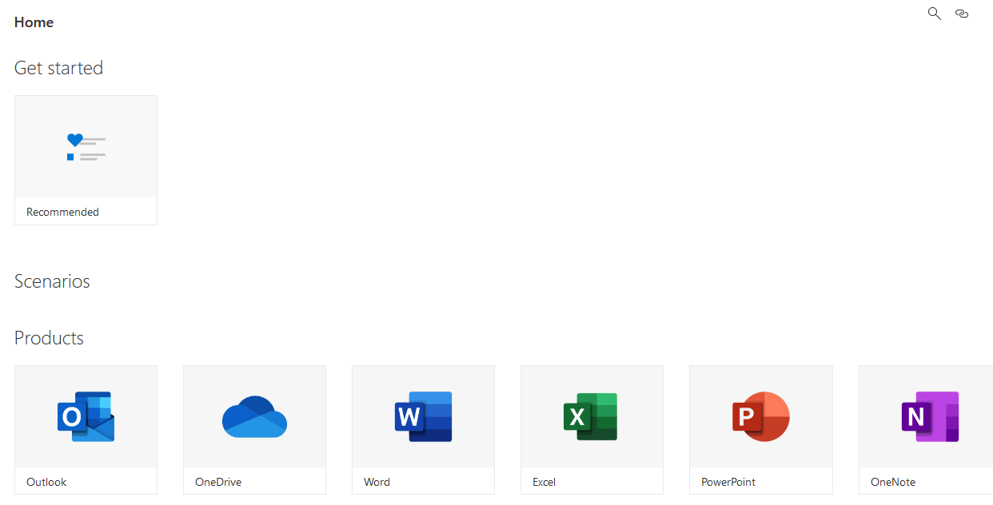
Task: Click the OneNote card label
Action: [x=893, y=482]
